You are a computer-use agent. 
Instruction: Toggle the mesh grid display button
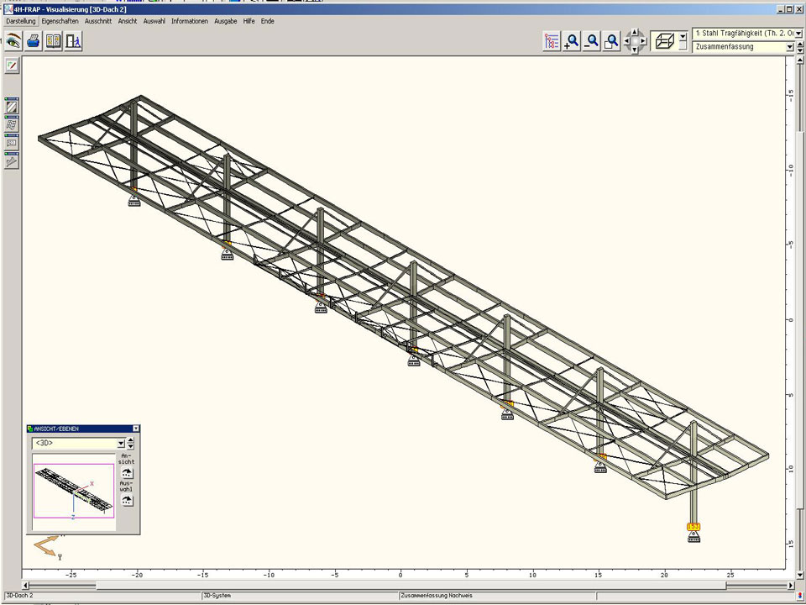coord(12,124)
